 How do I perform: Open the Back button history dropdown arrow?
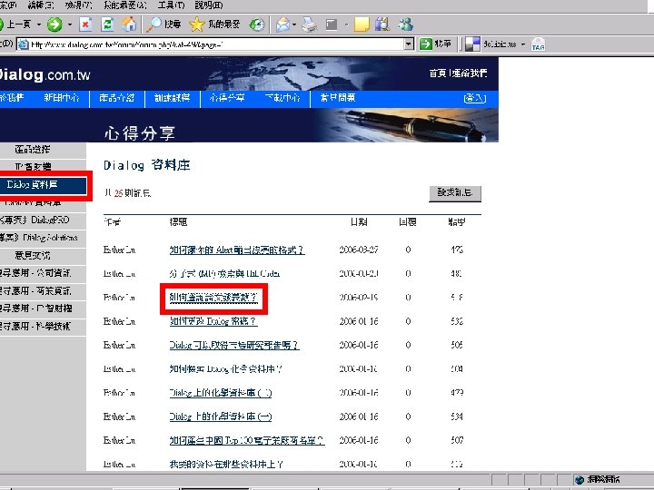[x=39, y=24]
